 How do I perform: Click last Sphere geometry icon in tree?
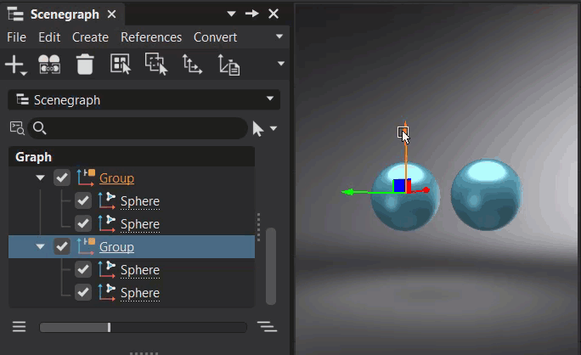click(x=107, y=292)
